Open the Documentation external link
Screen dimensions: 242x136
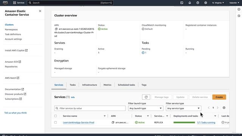click(14, 89)
